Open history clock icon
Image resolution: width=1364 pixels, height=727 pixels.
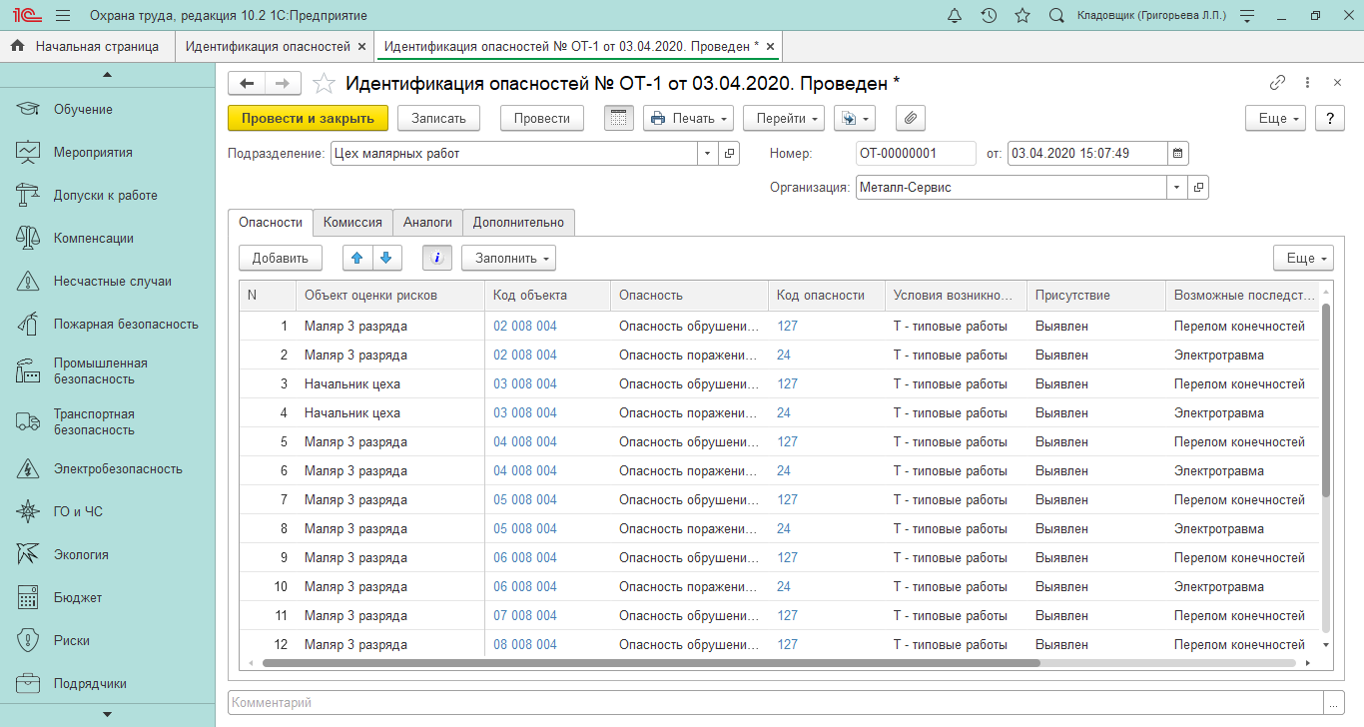[989, 16]
